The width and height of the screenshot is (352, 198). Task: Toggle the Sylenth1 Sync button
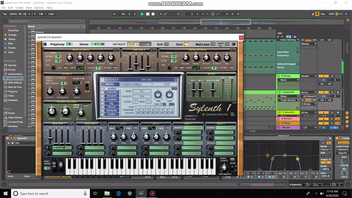click(186, 44)
